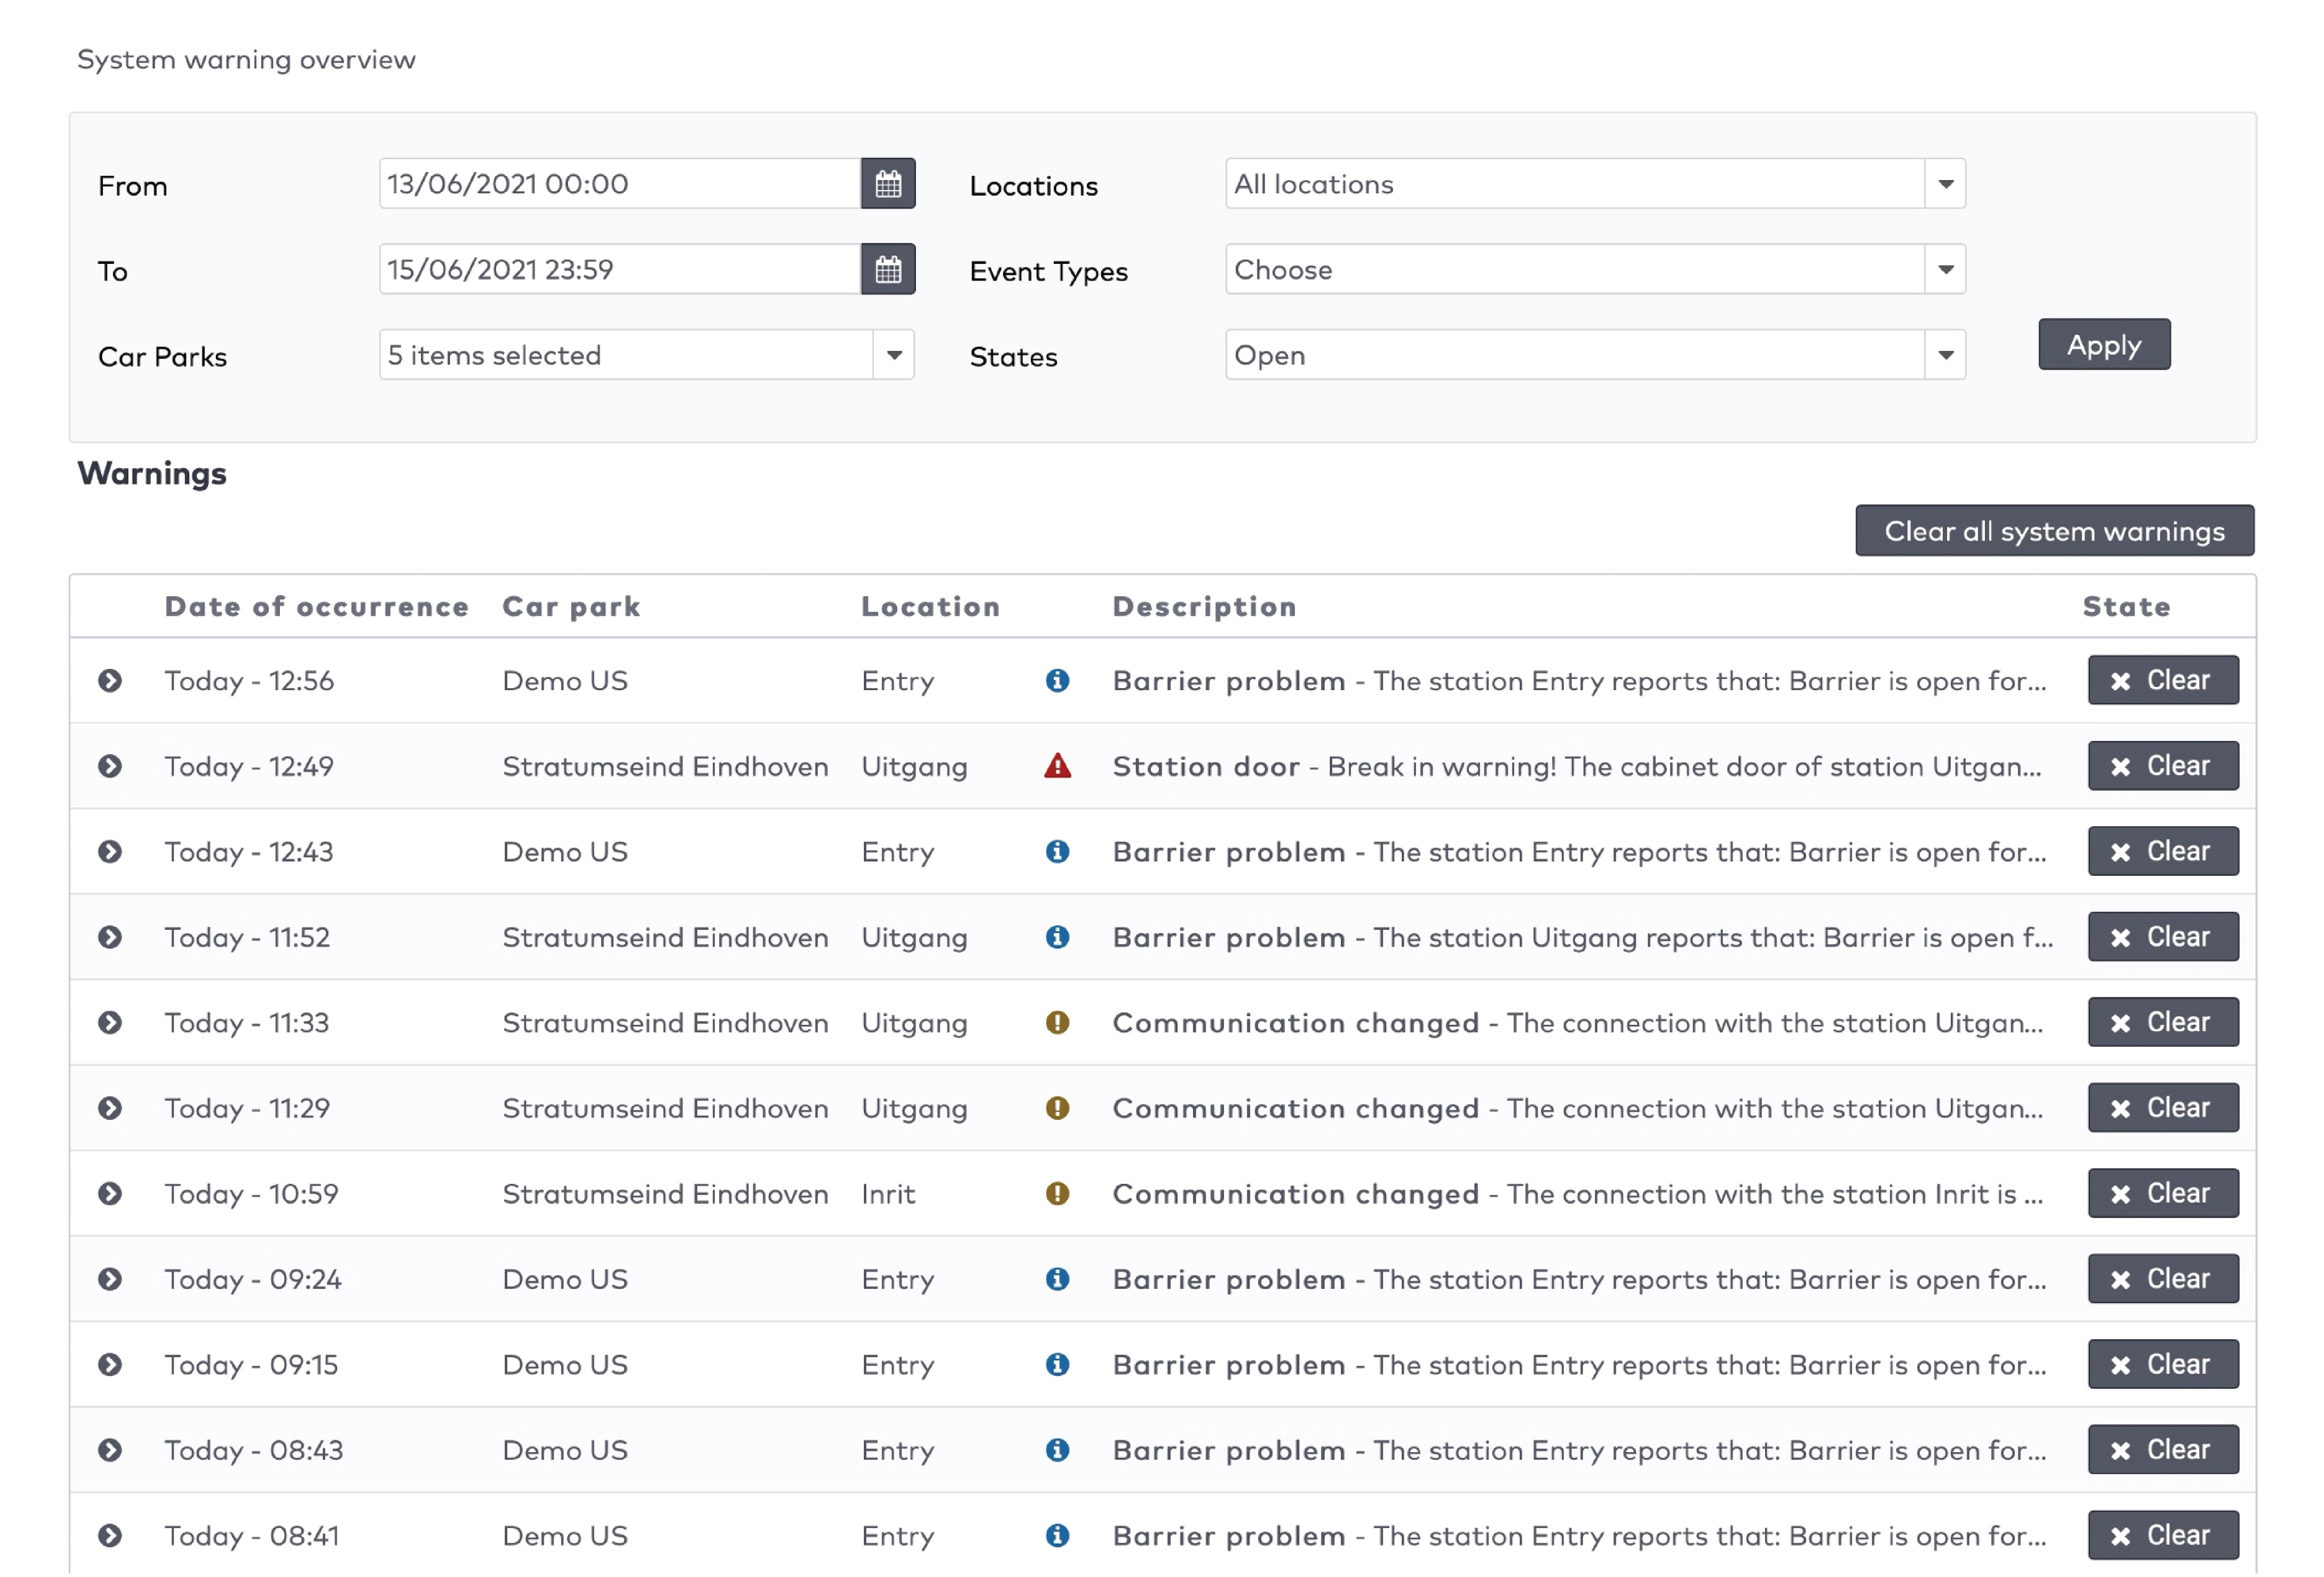Click Clear all system warnings button
Image resolution: width=2324 pixels, height=1577 pixels.
click(x=2054, y=531)
